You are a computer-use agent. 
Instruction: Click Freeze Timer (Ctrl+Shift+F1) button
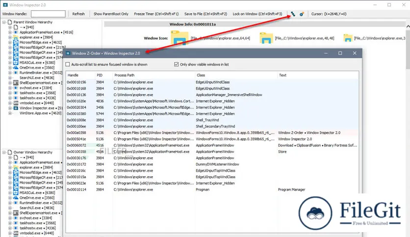click(156, 14)
